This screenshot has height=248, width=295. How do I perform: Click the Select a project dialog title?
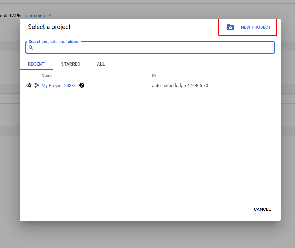[x=49, y=27]
